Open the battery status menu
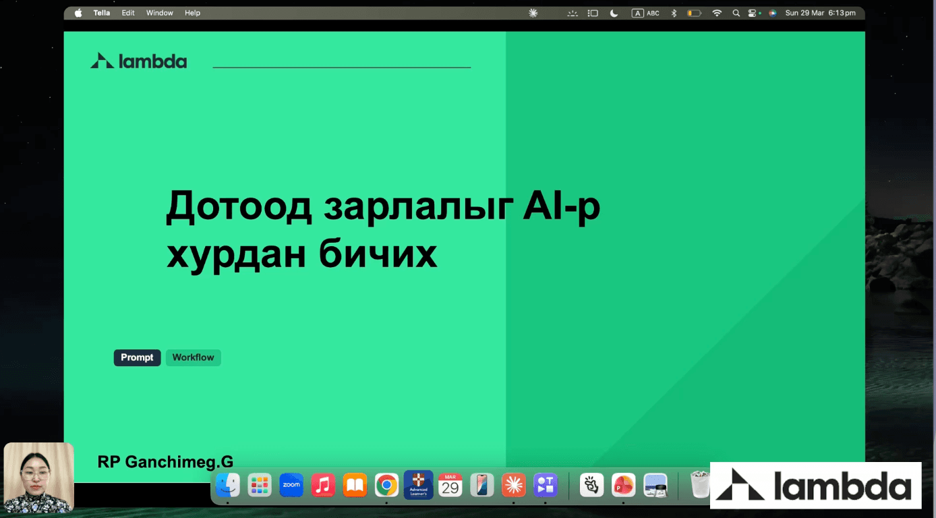The height and width of the screenshot is (518, 936). coord(694,12)
